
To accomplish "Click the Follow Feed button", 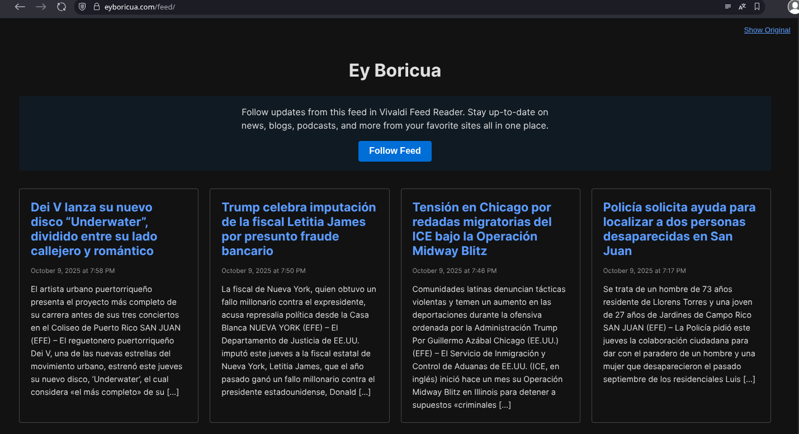I will click(395, 151).
